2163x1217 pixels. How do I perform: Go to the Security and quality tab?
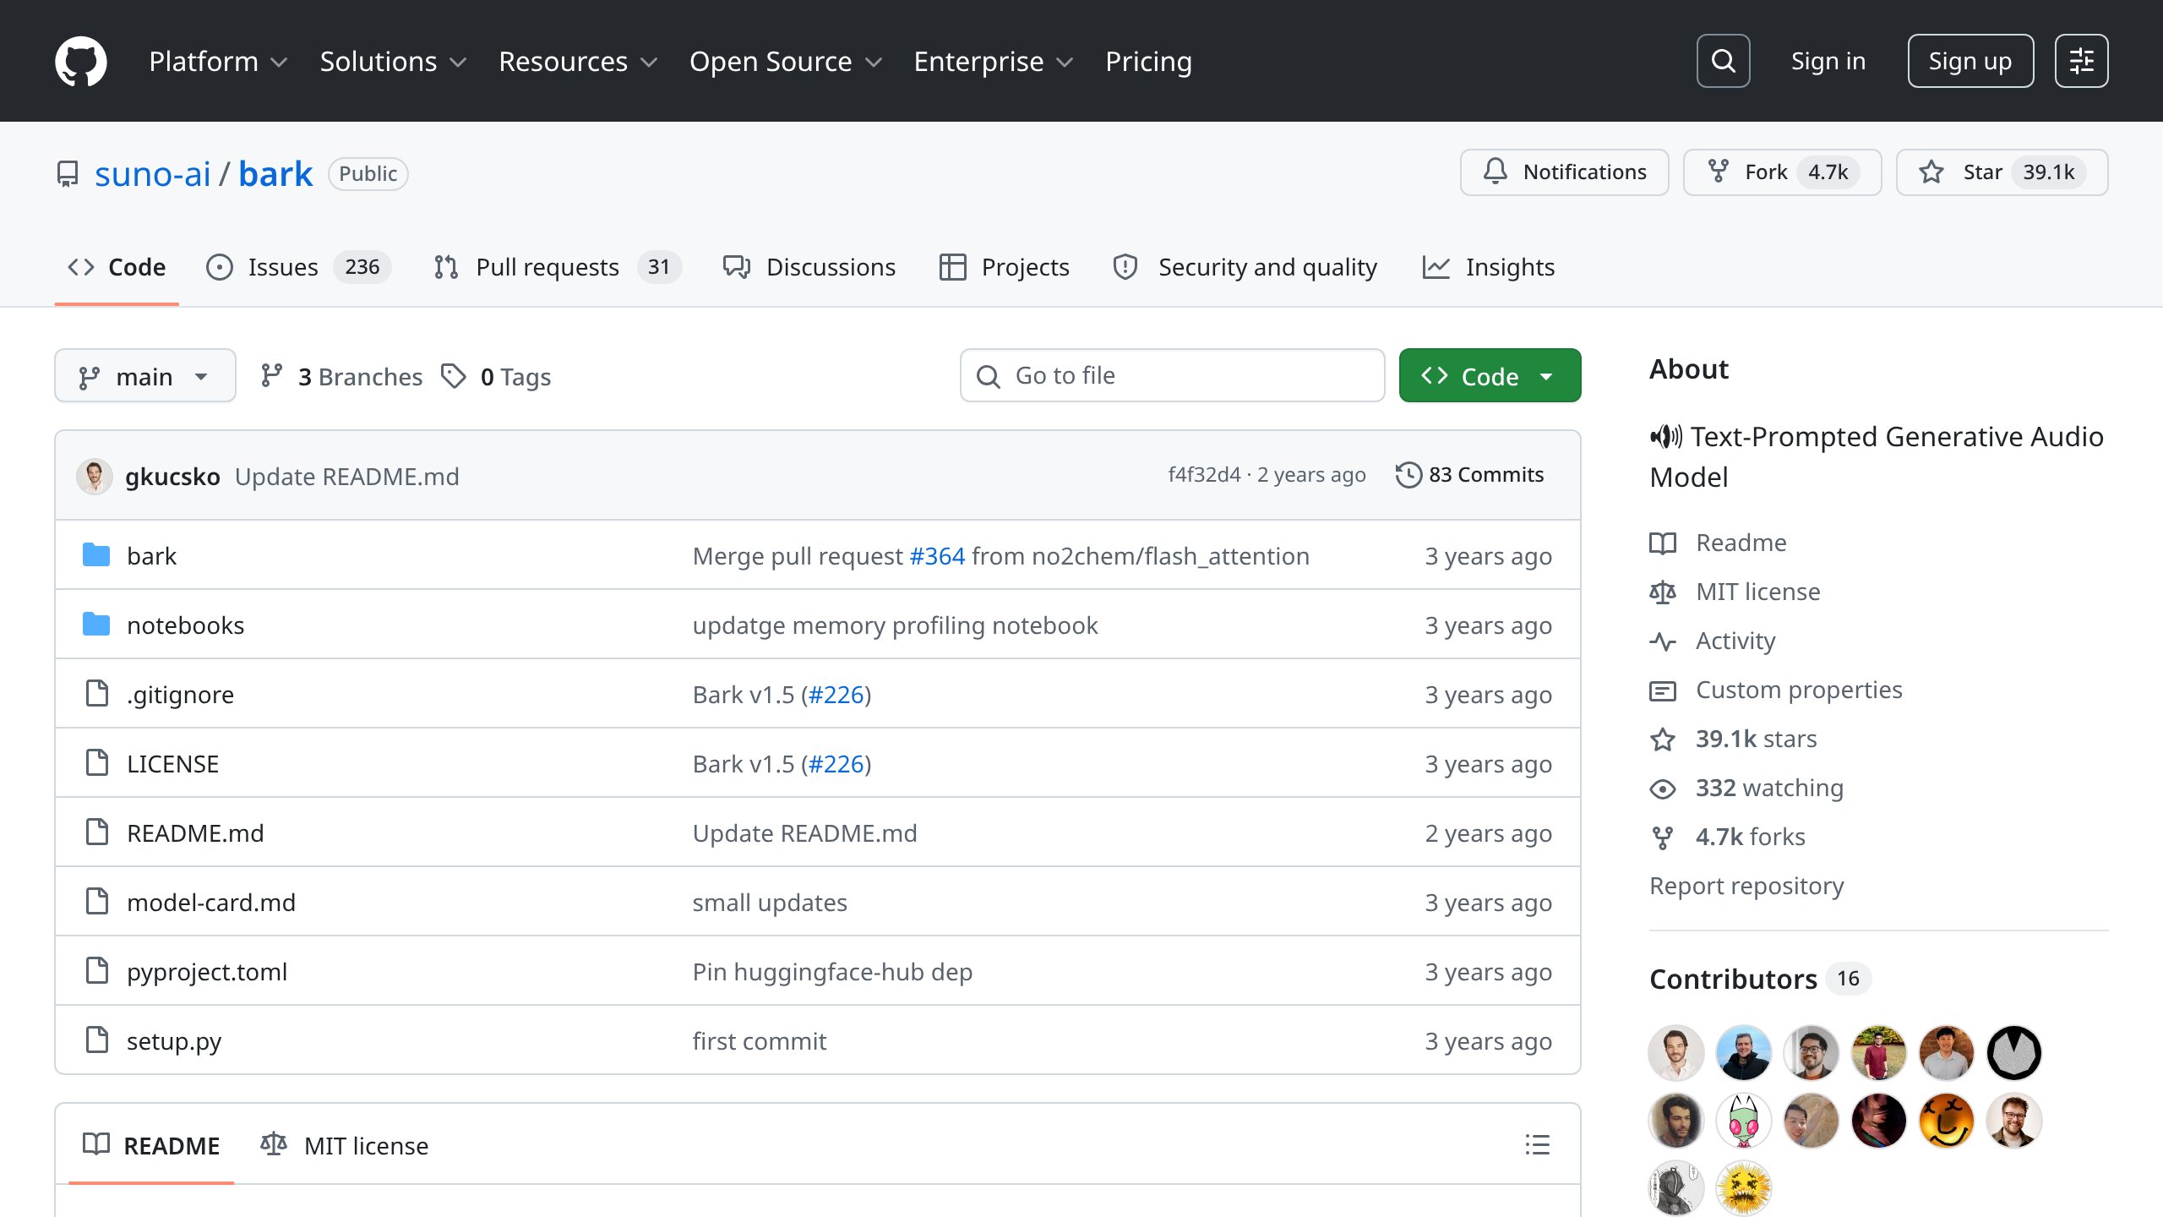[x=1245, y=267]
